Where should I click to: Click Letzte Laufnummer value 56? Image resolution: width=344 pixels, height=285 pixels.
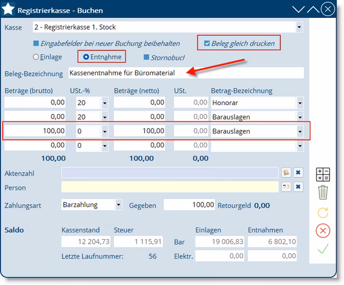click(152, 256)
